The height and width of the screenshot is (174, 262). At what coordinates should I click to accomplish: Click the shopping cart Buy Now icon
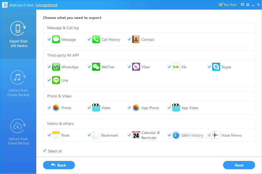[x=221, y=5]
